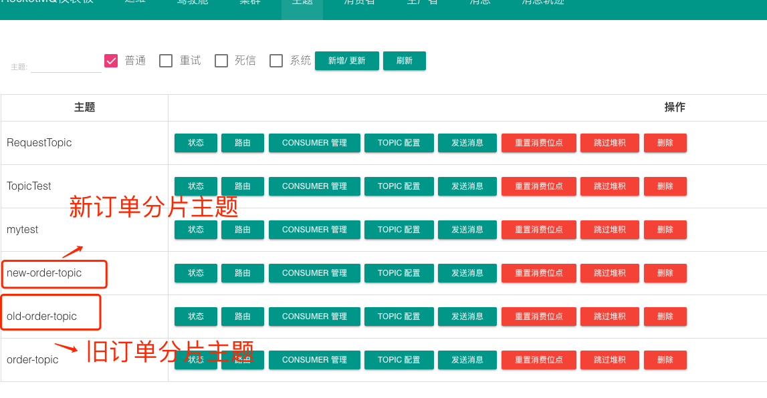The image size is (767, 398).
Task: Click the 主题 search input field
Action: 66,65
